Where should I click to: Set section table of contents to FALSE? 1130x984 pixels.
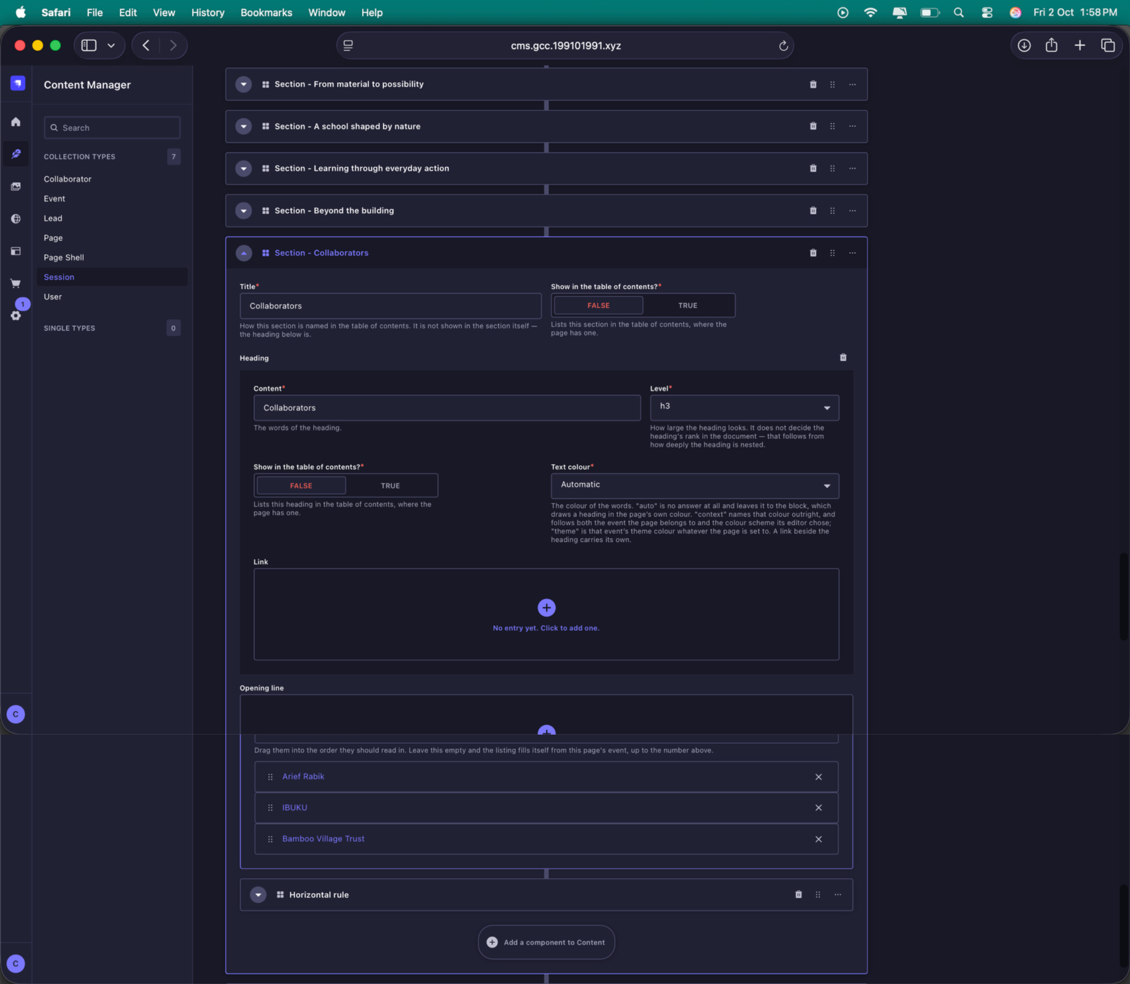(598, 306)
